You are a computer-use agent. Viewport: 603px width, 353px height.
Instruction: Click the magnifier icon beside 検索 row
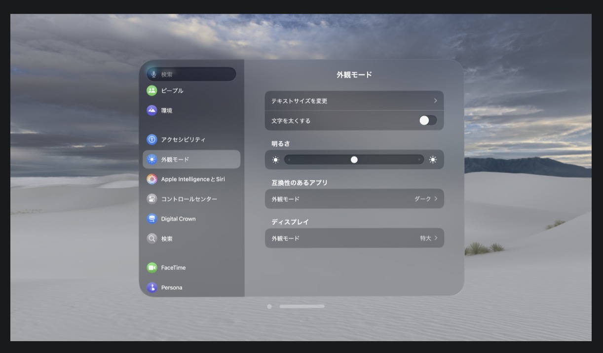pos(152,239)
